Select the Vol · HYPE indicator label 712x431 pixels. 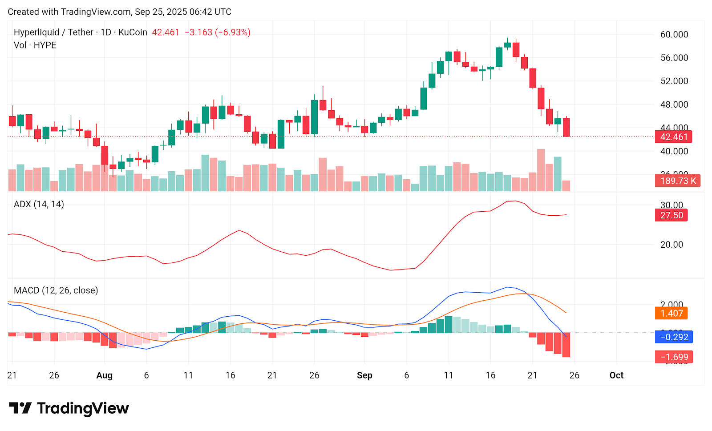coord(35,45)
